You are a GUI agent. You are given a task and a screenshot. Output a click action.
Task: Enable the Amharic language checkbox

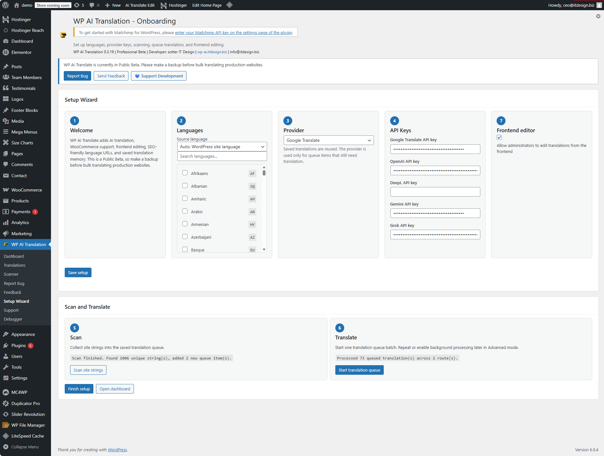[185, 198]
